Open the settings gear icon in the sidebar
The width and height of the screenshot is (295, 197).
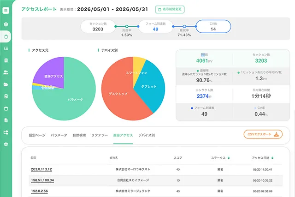tap(6, 144)
